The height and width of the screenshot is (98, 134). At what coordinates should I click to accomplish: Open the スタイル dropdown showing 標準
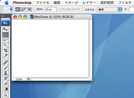pyautogui.click(x=109, y=10)
